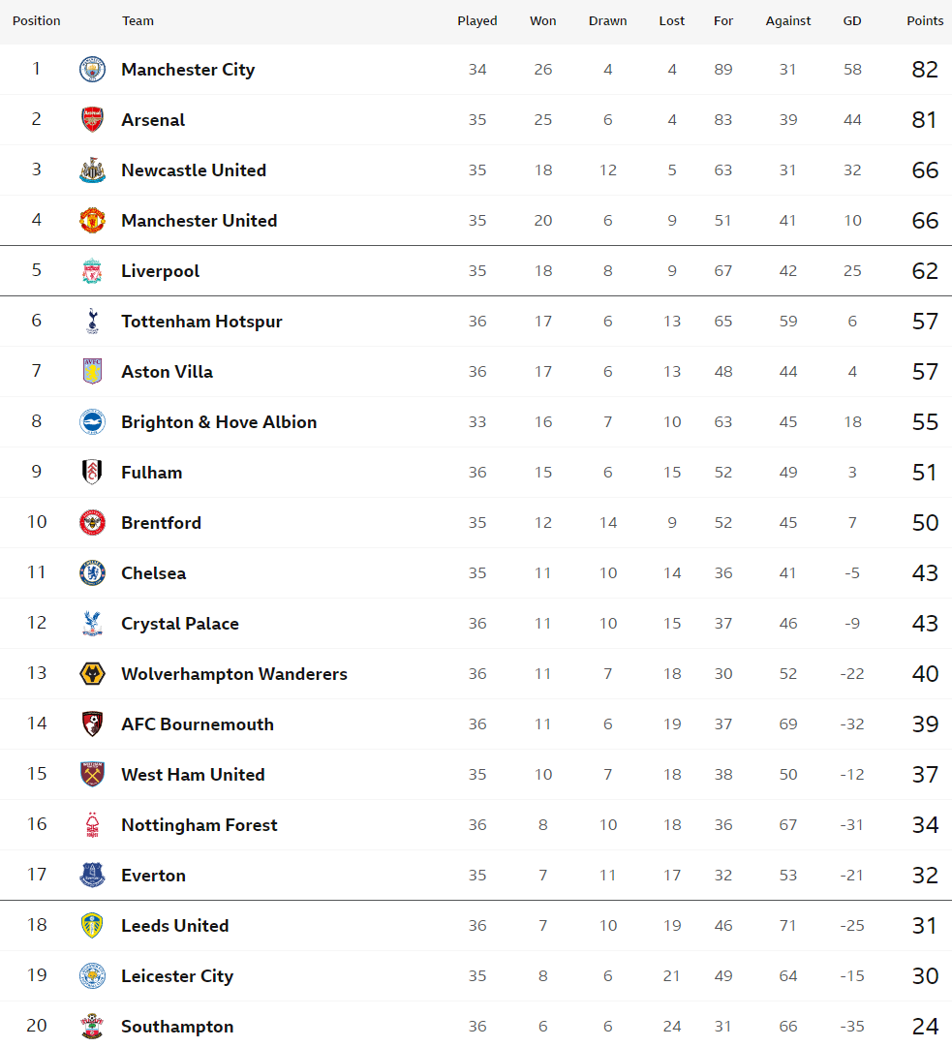Click the Newcastle United club crest
952x1047 pixels.
(92, 170)
